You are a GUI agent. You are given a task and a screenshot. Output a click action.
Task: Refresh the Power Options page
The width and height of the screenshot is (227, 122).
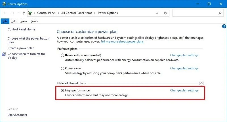[165, 13]
